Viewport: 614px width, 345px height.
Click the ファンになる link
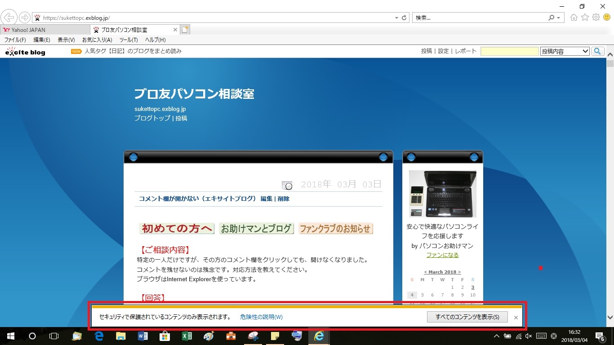(443, 255)
